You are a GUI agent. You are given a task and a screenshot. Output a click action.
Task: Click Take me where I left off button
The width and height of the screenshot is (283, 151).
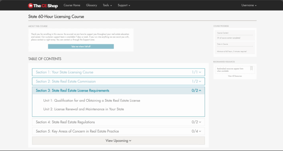click(81, 46)
